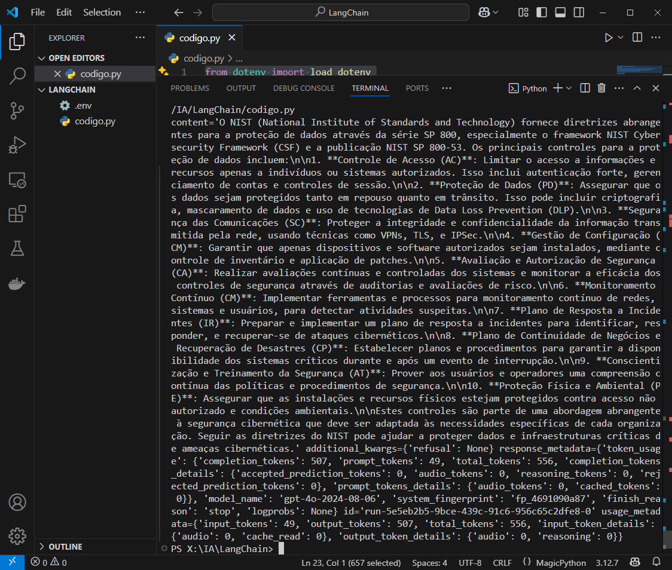672x570 pixels.
Task: Select the codigo.py editor tab
Action: [200, 38]
